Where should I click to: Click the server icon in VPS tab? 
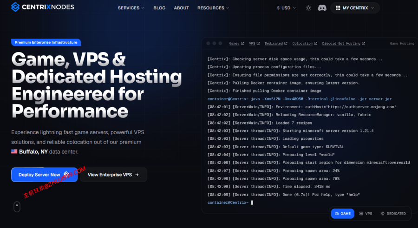[361, 214]
